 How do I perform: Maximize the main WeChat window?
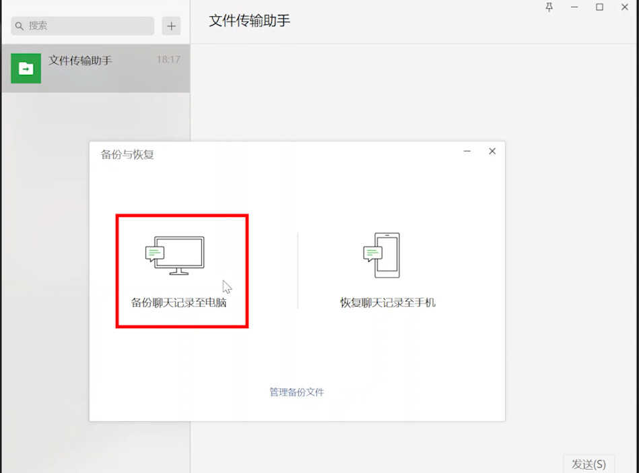(x=599, y=7)
